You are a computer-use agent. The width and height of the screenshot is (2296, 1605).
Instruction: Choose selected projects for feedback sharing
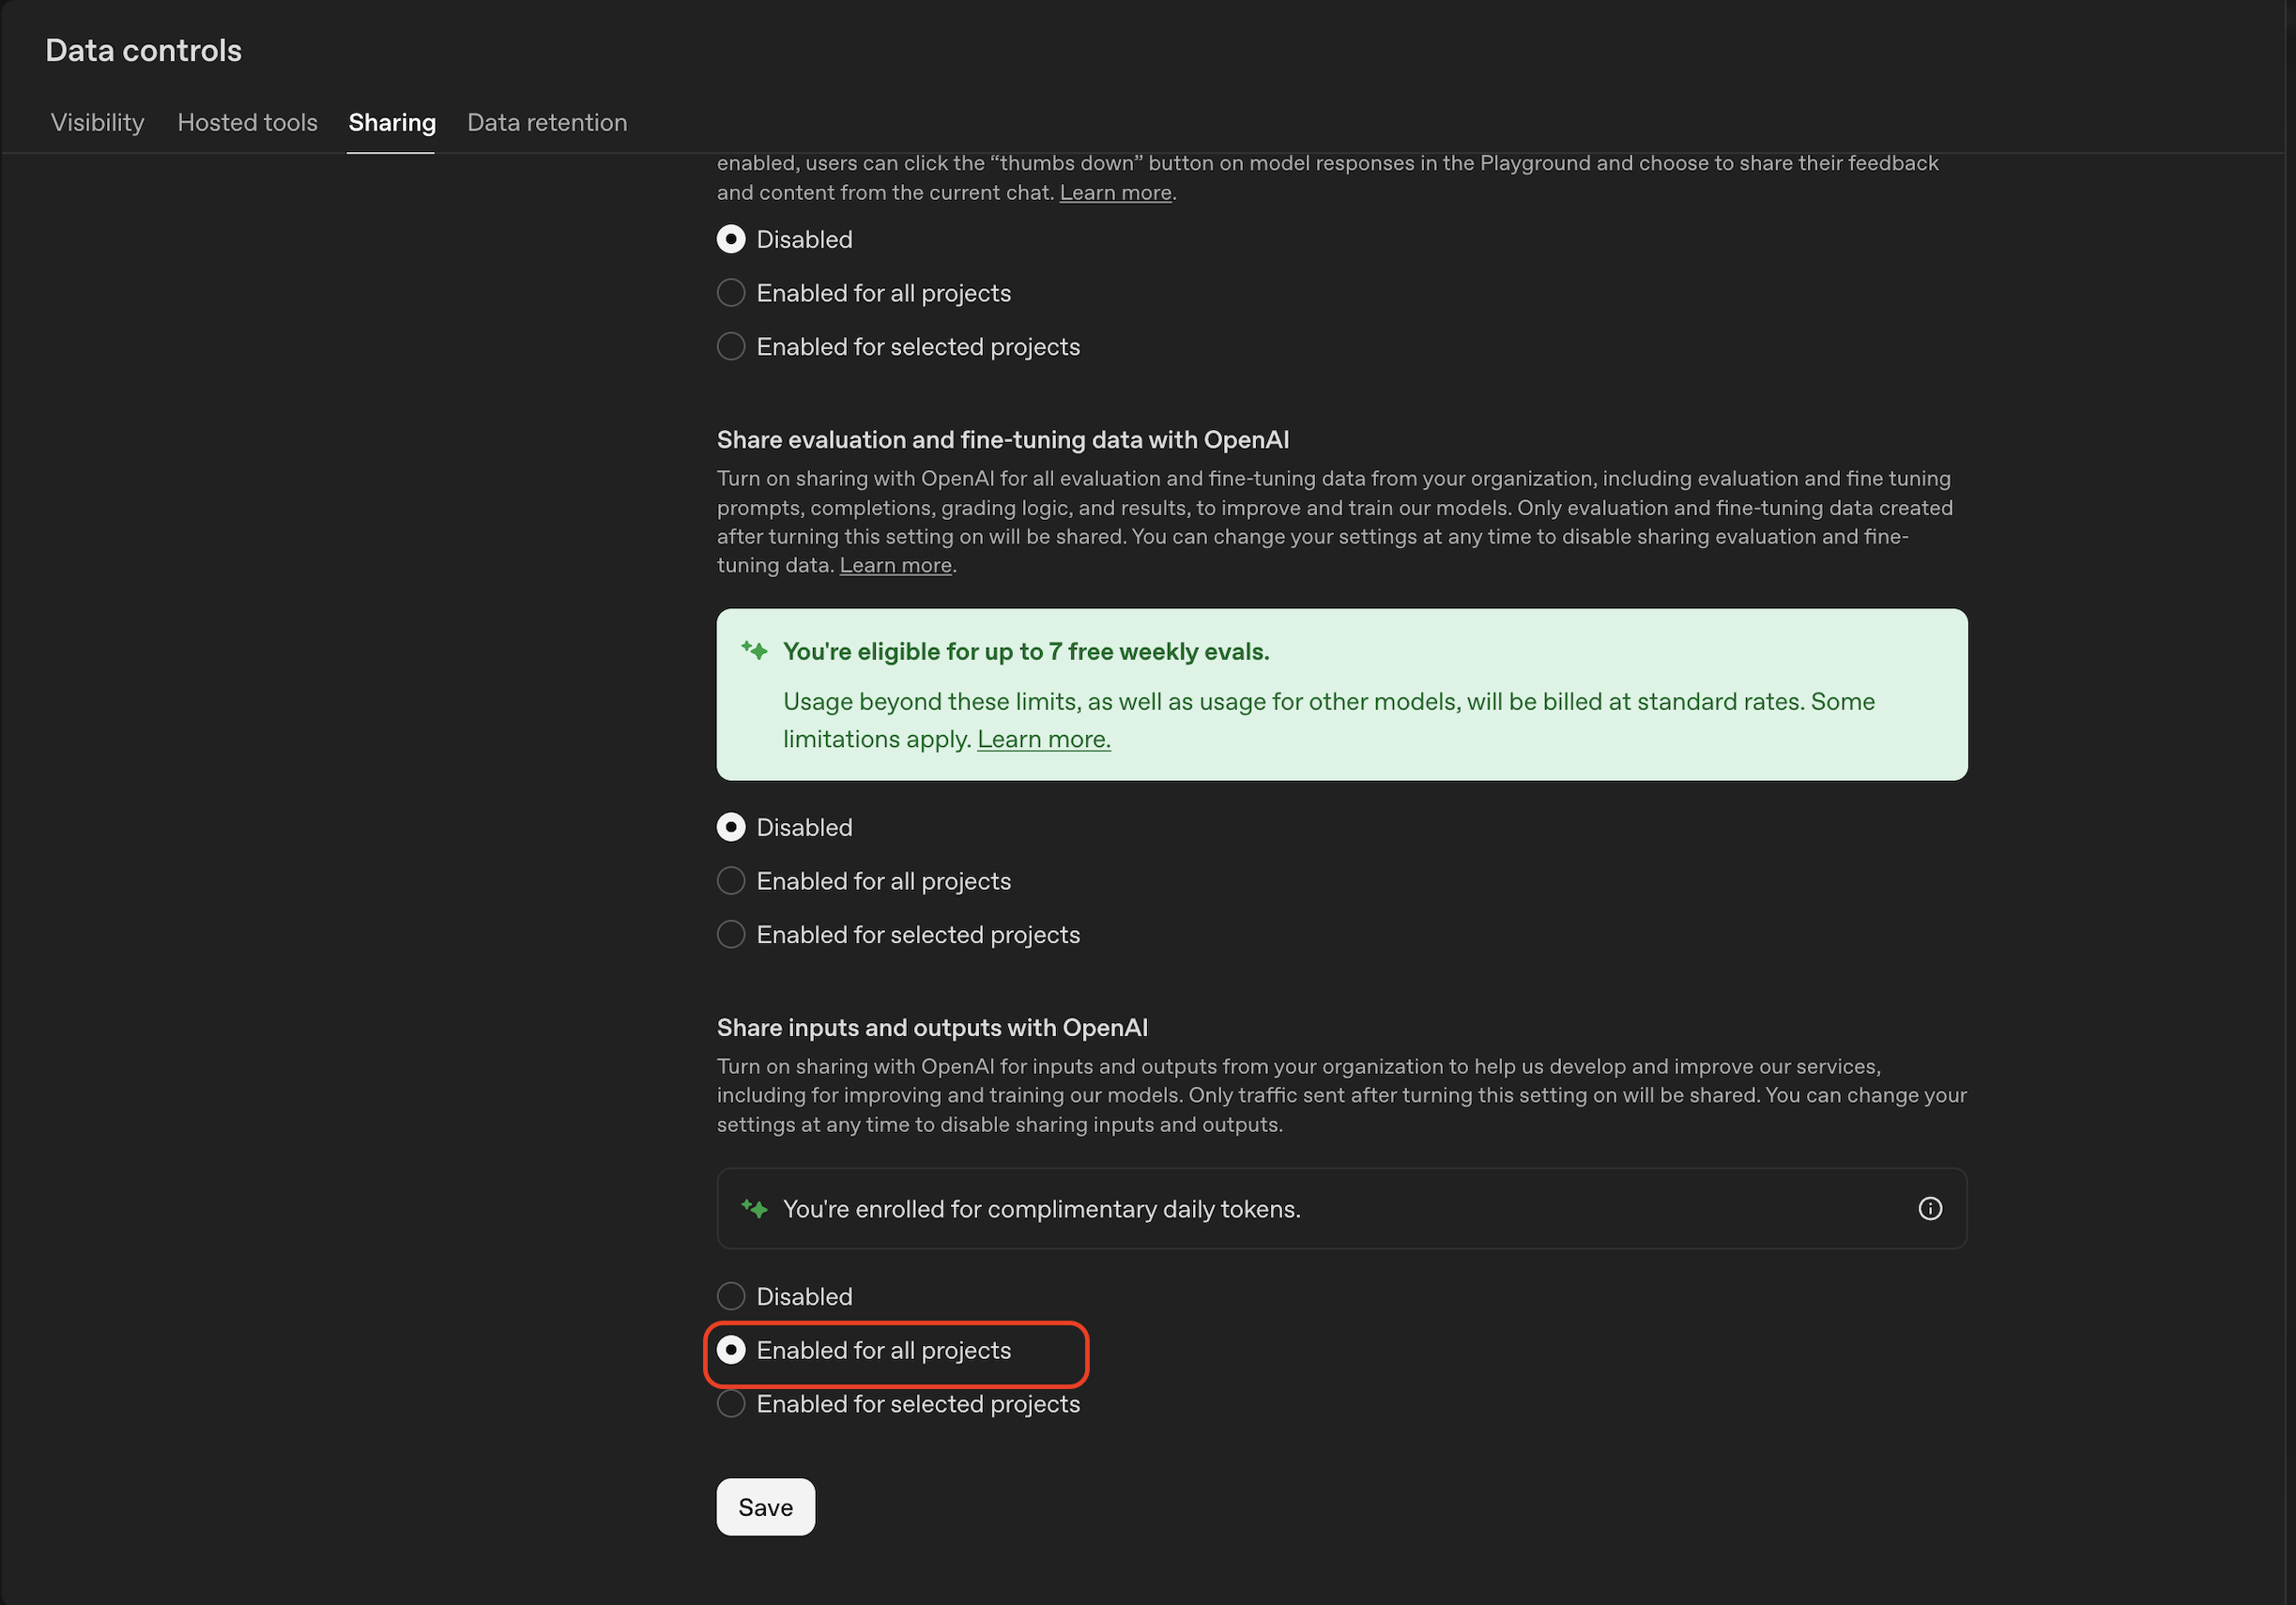tap(731, 347)
